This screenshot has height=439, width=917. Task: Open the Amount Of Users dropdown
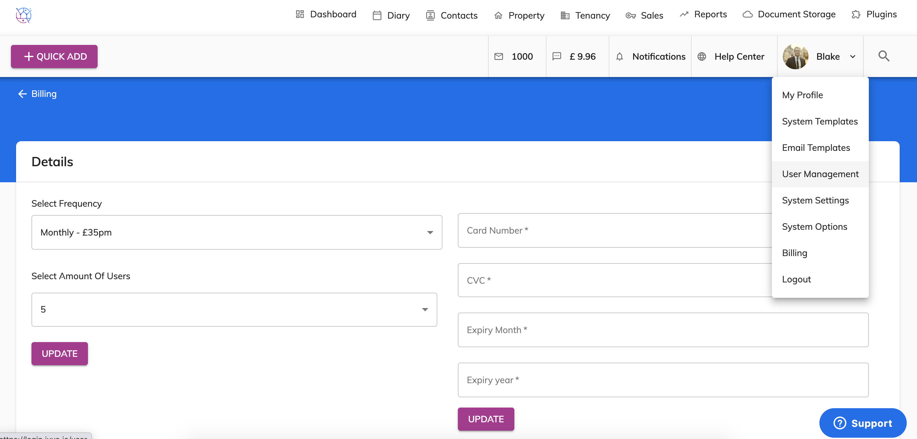[234, 309]
